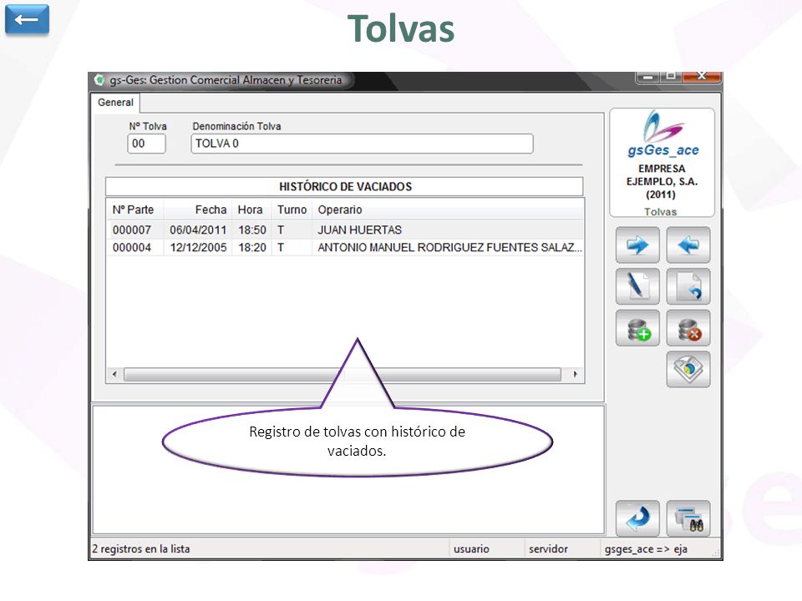Viewport: 802px width, 601px height.
Task: Open the reports chart icon
Action: pyautogui.click(x=688, y=369)
